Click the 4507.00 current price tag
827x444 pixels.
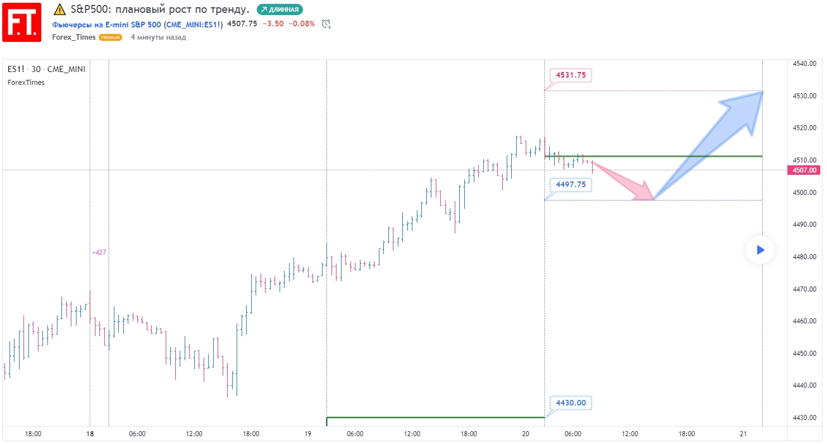(804, 170)
